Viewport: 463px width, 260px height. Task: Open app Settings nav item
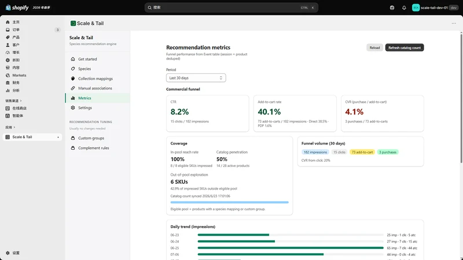(97, 107)
